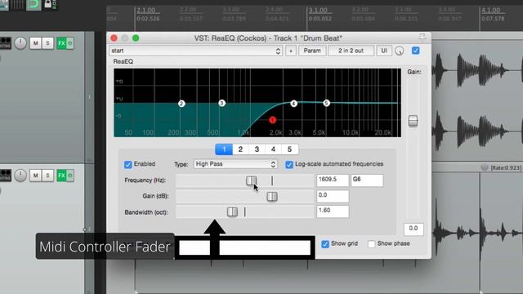Click the master gain value field below fader
This screenshot has width=523, height=294.
coord(413,229)
